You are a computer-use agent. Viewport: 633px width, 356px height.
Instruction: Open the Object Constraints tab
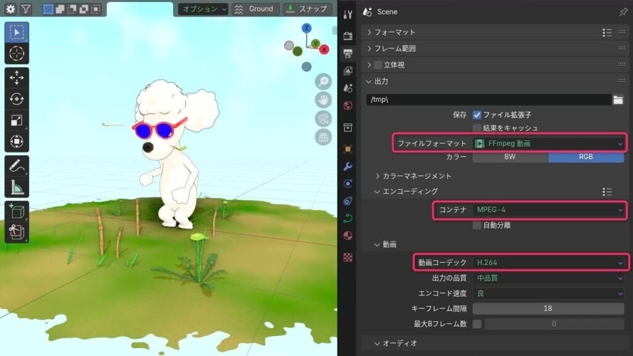pyautogui.click(x=347, y=201)
